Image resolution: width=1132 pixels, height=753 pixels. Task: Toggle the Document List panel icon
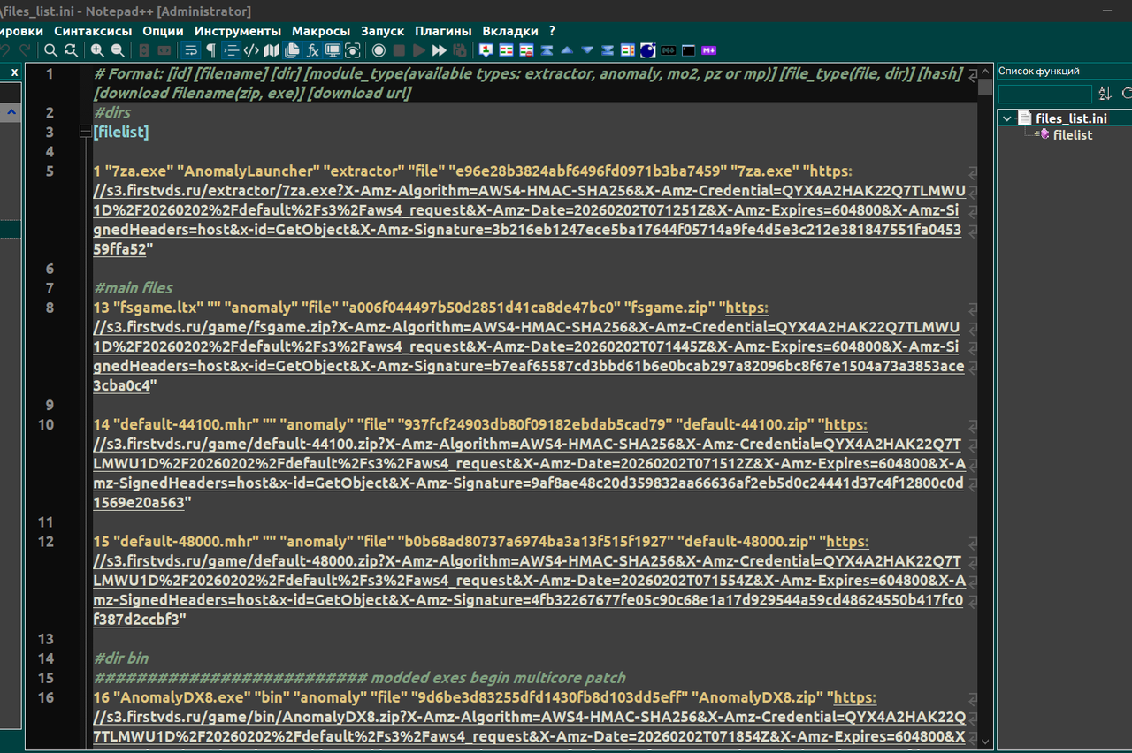[292, 50]
